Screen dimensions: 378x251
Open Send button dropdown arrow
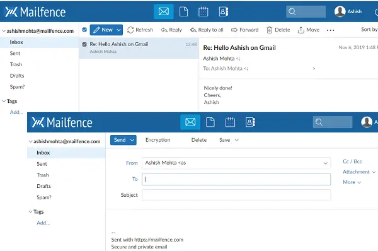(132, 140)
